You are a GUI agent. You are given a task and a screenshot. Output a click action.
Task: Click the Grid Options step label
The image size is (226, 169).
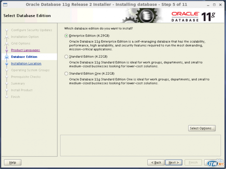(21, 43)
